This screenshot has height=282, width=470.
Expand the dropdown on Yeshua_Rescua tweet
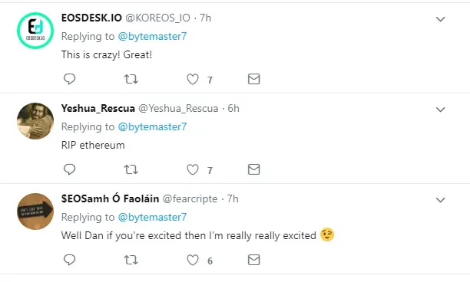(440, 110)
